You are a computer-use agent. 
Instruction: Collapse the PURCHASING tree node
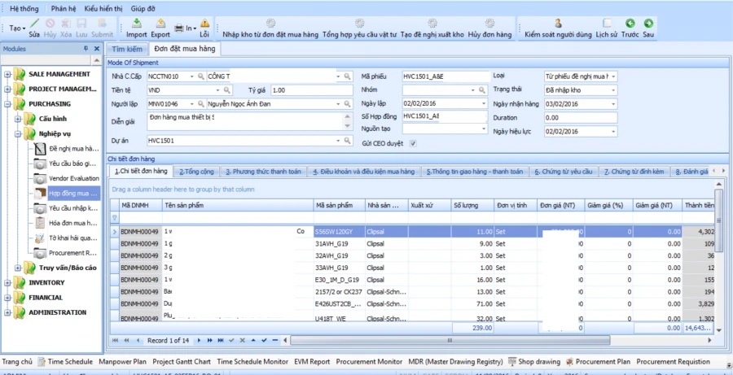point(7,104)
